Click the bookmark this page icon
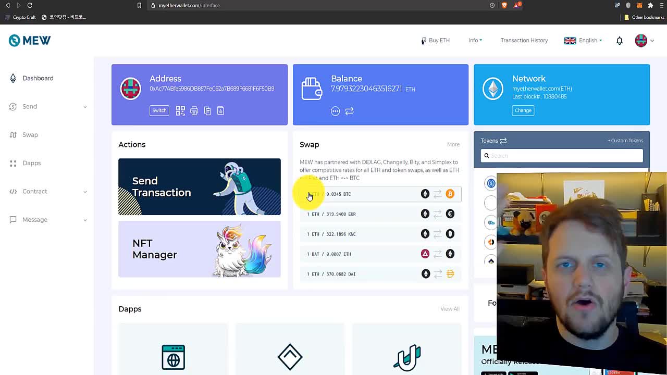The width and height of the screenshot is (667, 375). 139,5
